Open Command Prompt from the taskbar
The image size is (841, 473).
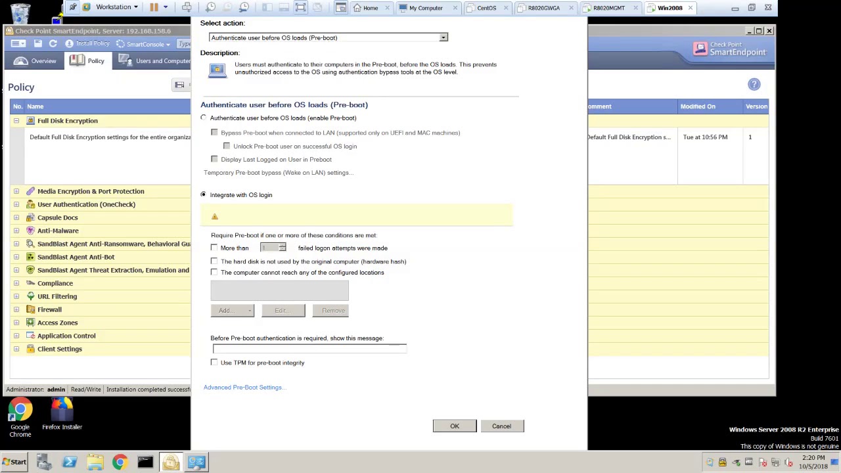click(145, 462)
